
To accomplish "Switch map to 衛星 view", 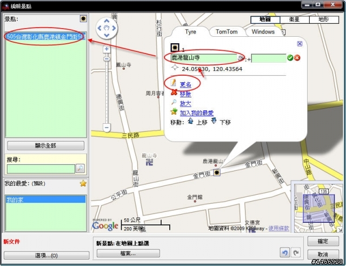I will [x=295, y=19].
